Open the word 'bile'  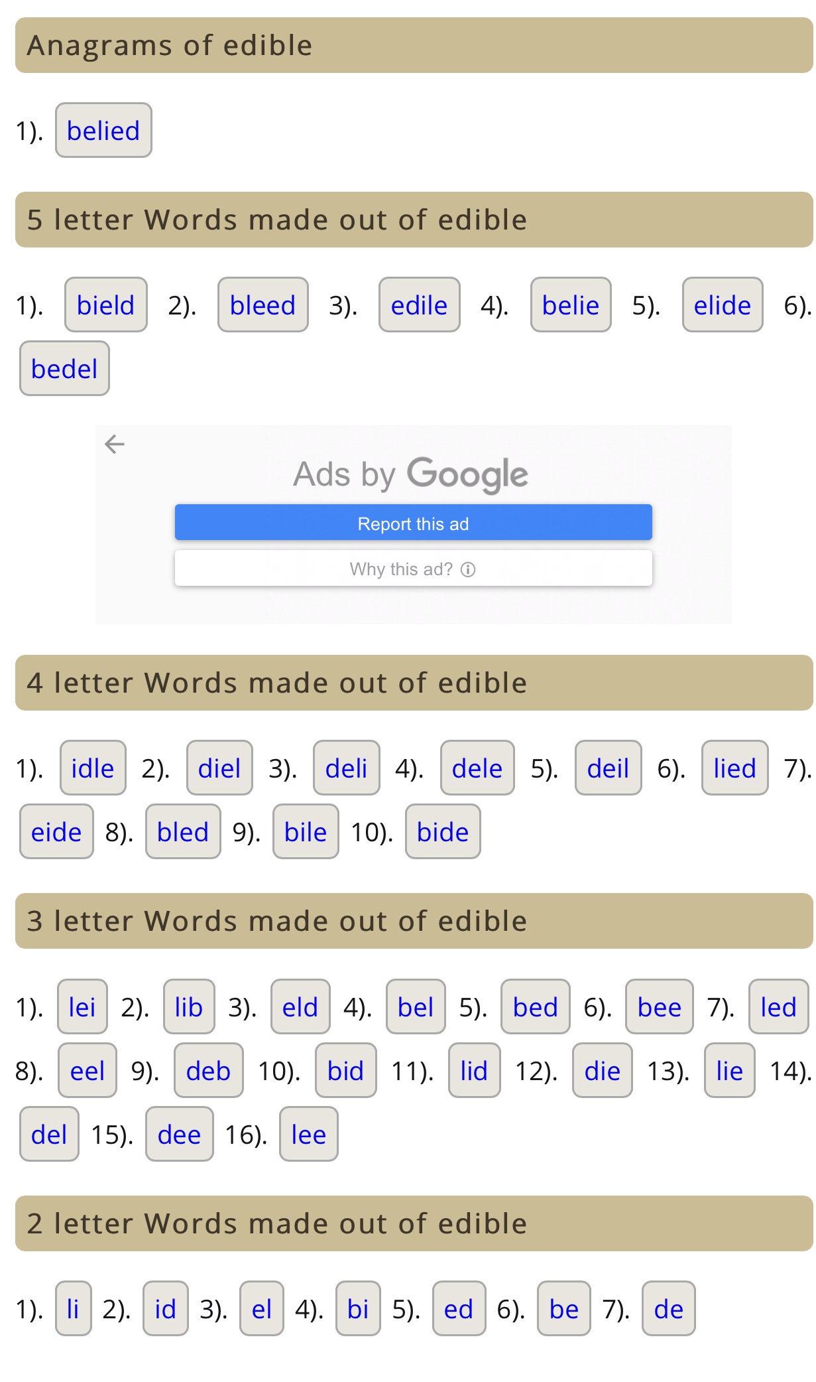[x=306, y=832]
